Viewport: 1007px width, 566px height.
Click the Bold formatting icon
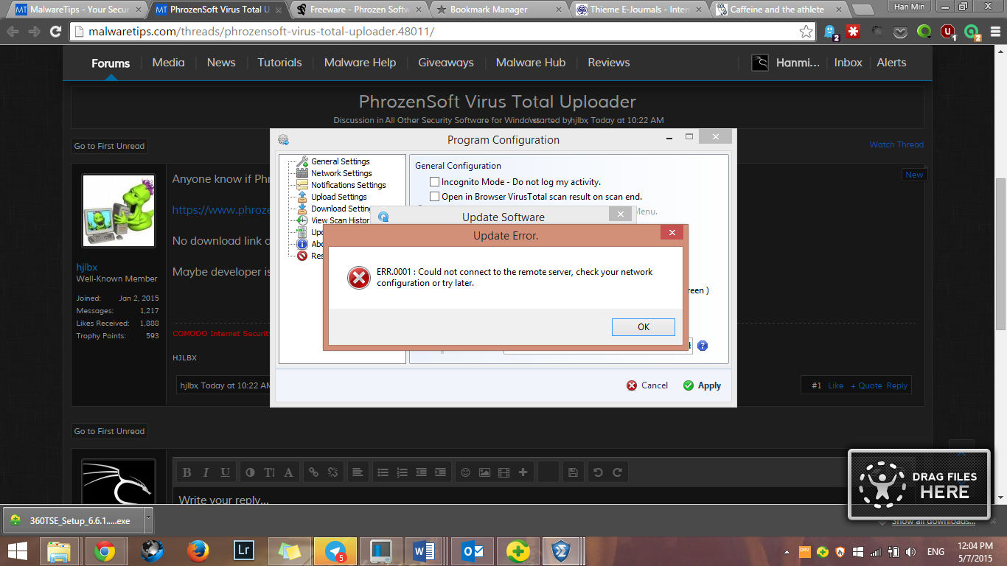187,472
